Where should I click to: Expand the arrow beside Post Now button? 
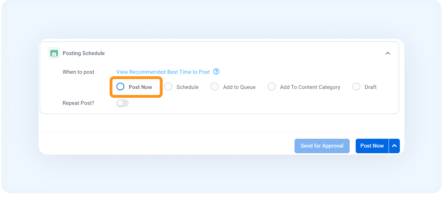click(395, 146)
